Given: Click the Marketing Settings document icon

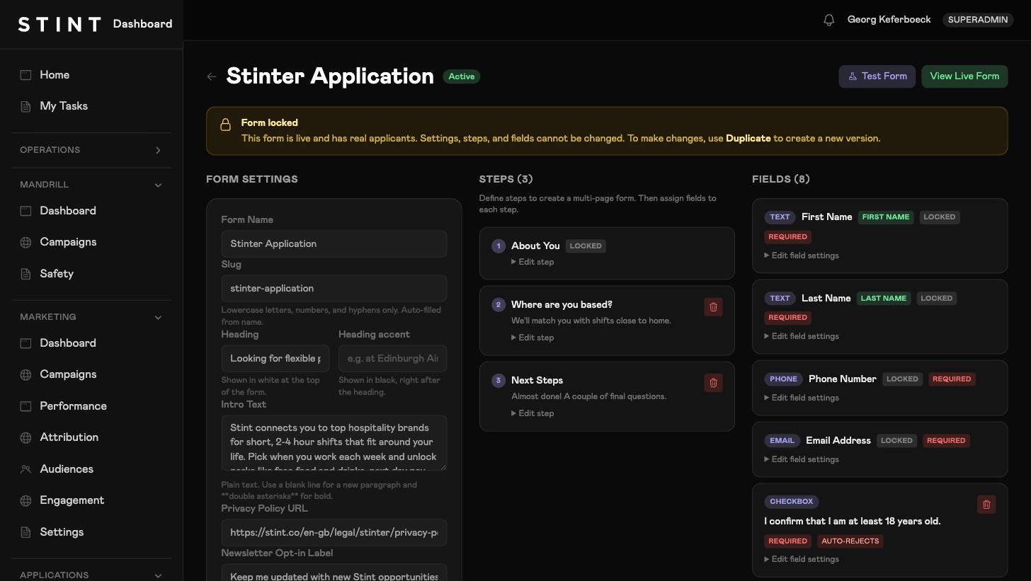Looking at the screenshot, I should (25, 532).
